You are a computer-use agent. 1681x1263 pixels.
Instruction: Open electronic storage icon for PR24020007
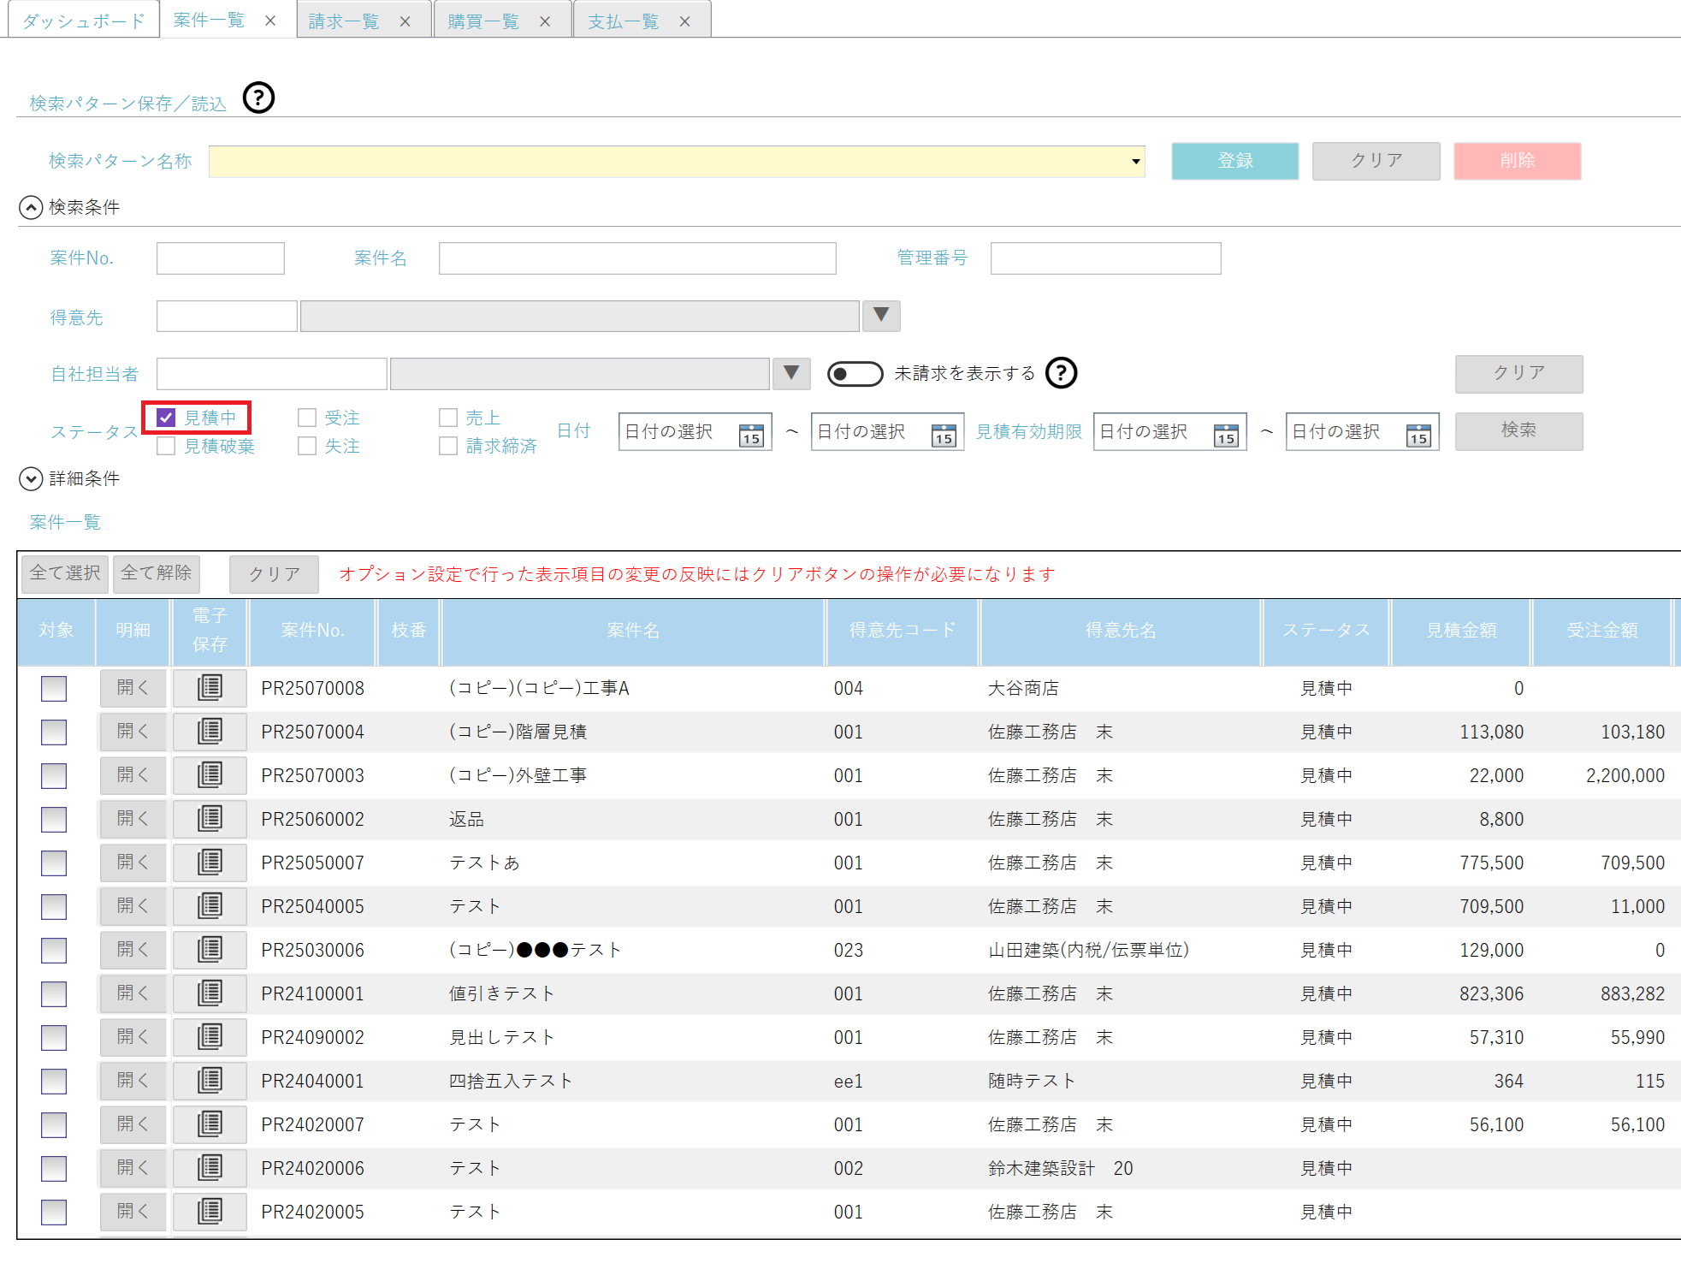[x=210, y=1124]
